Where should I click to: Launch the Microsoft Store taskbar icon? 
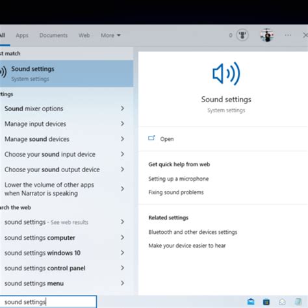point(266,302)
